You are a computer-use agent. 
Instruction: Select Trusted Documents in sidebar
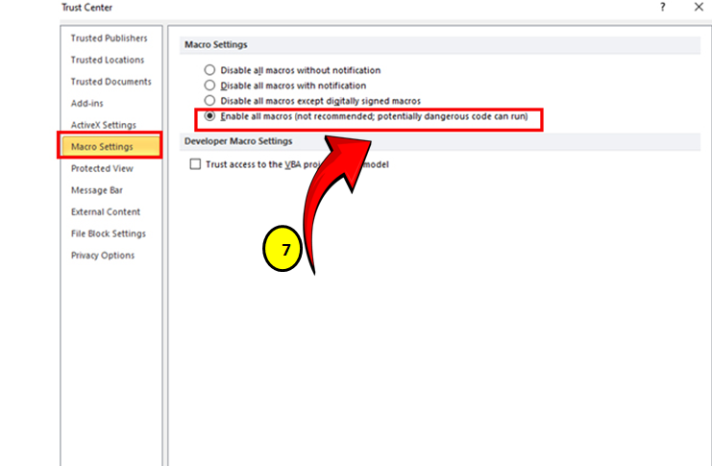(110, 82)
